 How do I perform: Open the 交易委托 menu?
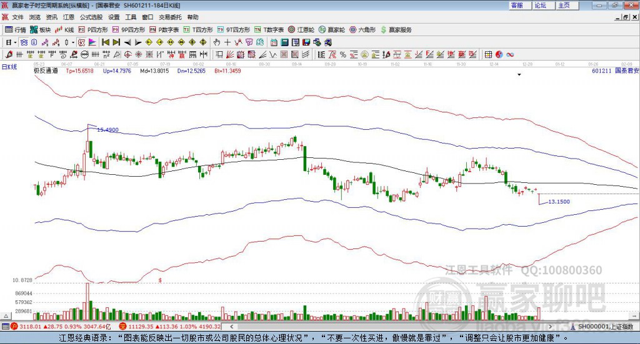(169, 17)
